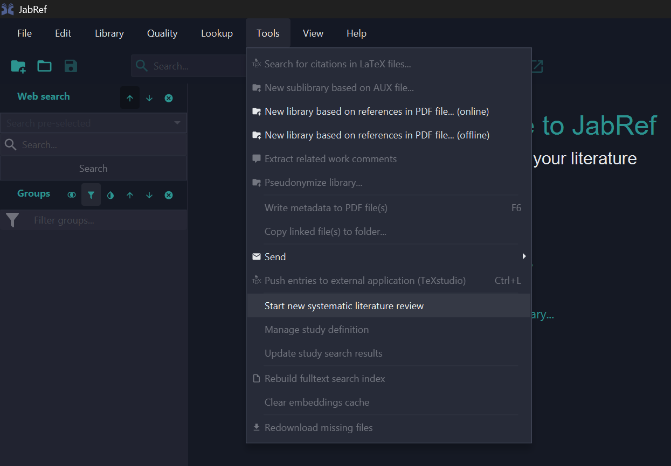Choose Pseudonymize library
The width and height of the screenshot is (671, 466).
tap(389, 183)
